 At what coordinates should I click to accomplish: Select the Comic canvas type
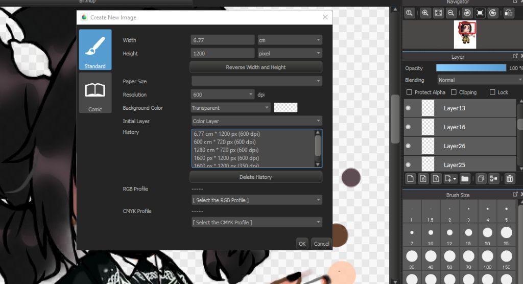(95, 93)
